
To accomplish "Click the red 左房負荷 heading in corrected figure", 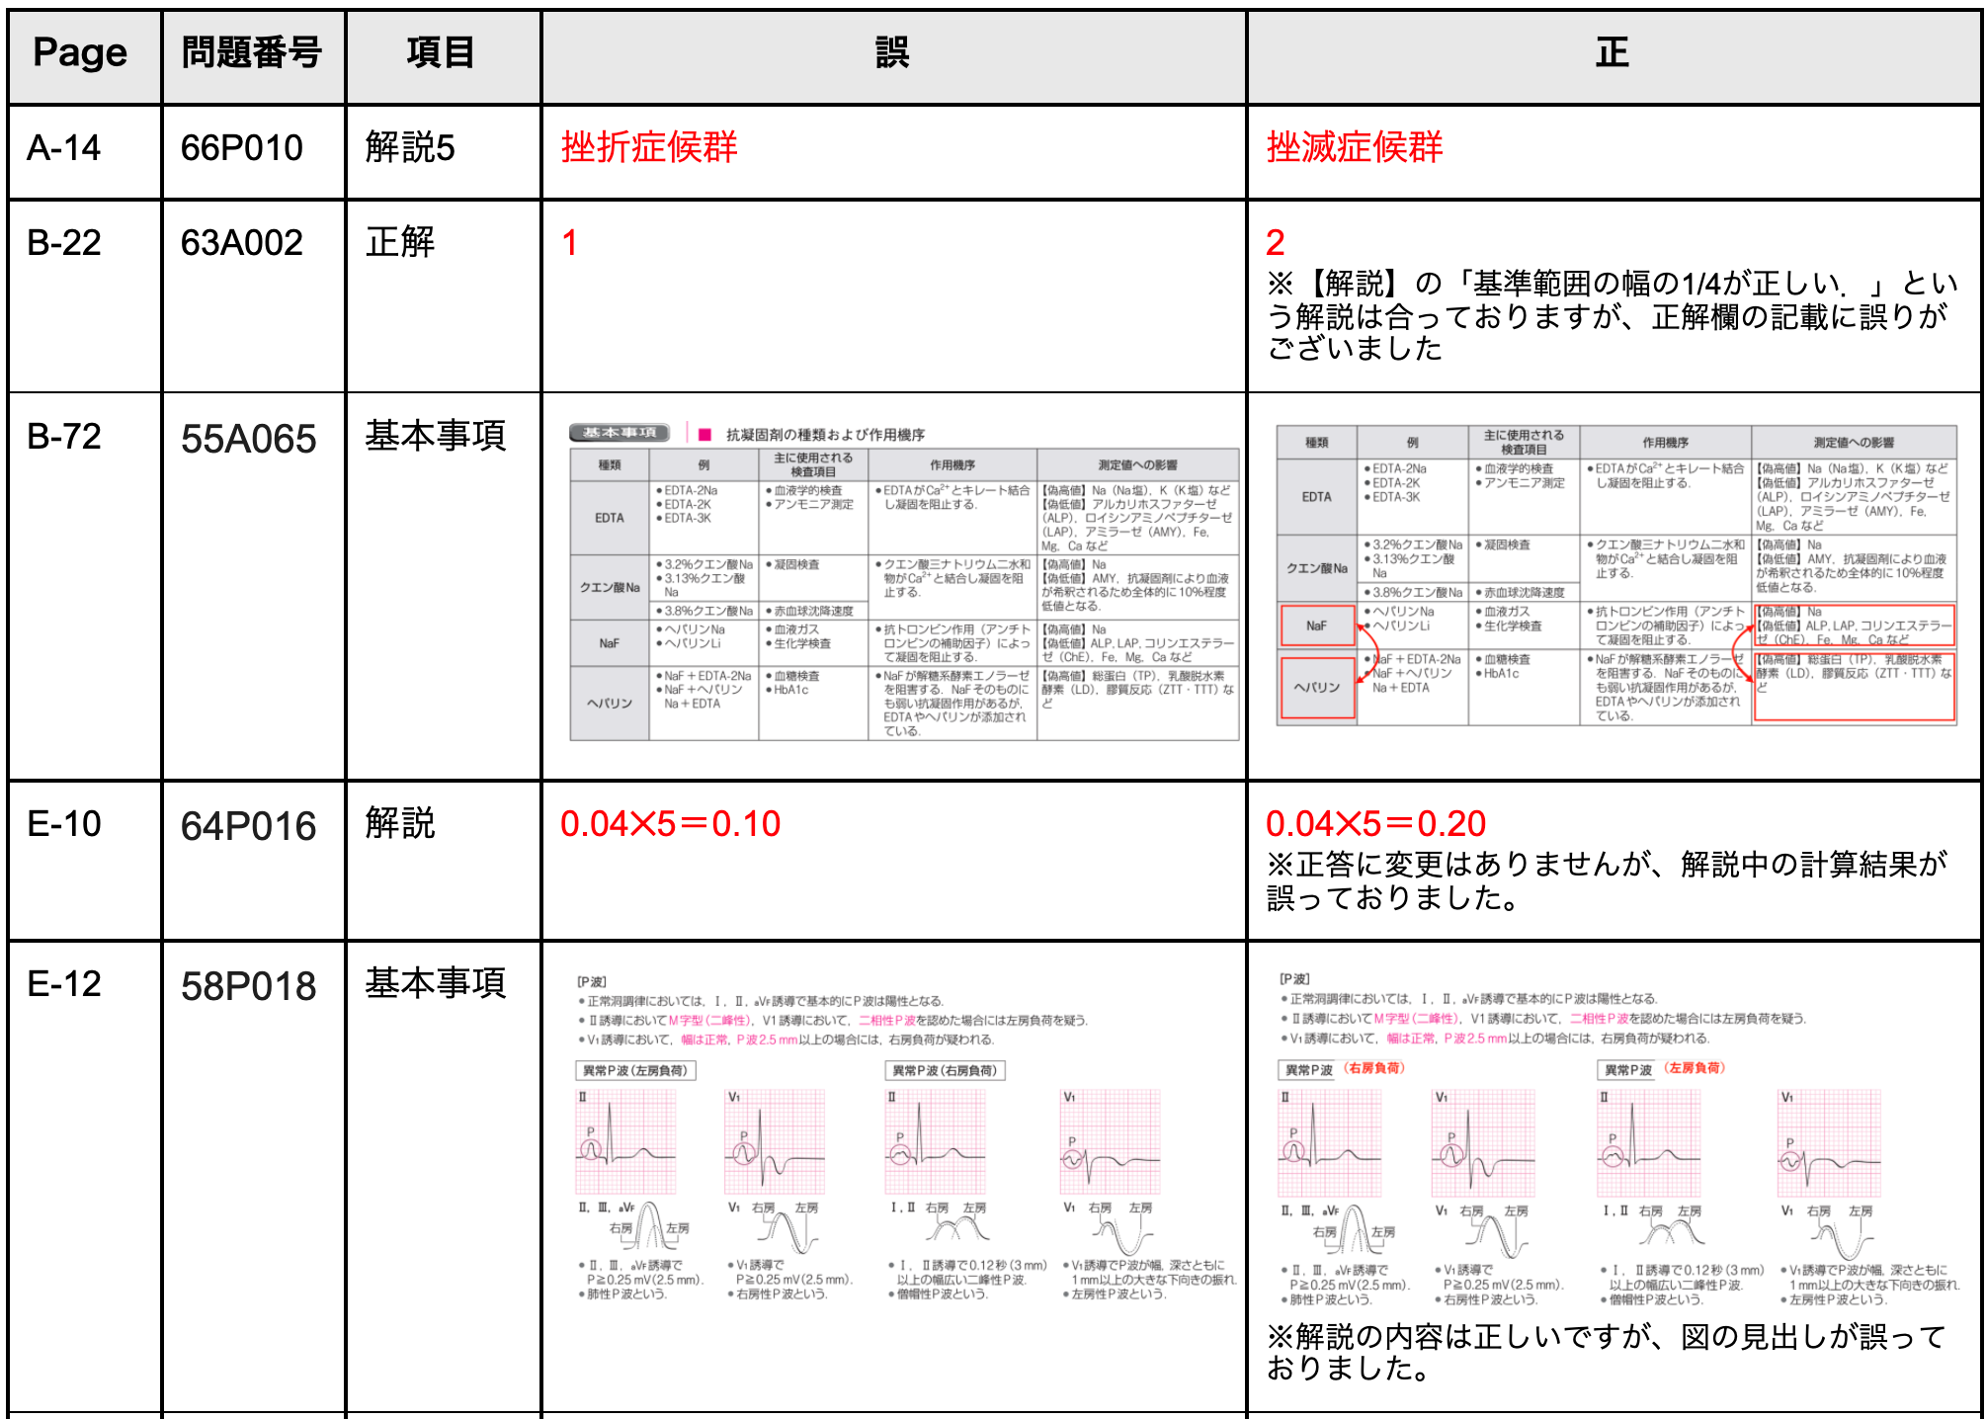I will click(1694, 1068).
